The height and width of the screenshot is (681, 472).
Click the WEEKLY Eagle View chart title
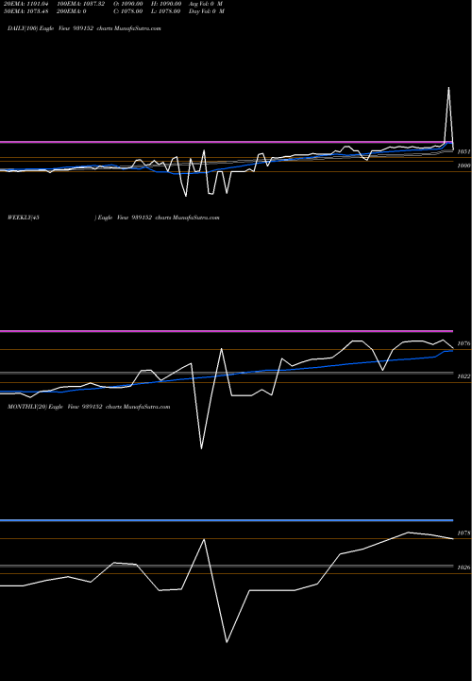click(113, 218)
